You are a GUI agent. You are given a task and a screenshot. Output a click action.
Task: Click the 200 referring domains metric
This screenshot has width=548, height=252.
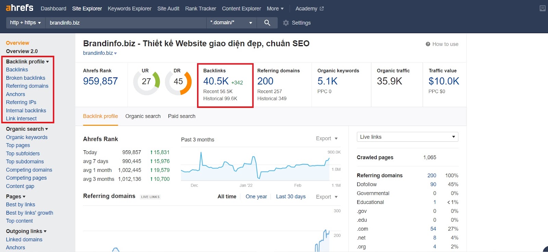[265, 81]
